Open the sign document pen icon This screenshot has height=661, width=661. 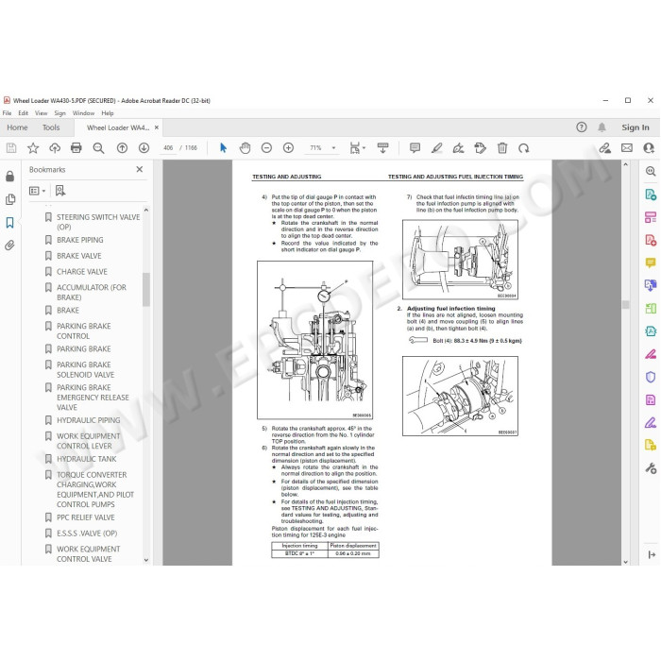pyautogui.click(x=458, y=148)
